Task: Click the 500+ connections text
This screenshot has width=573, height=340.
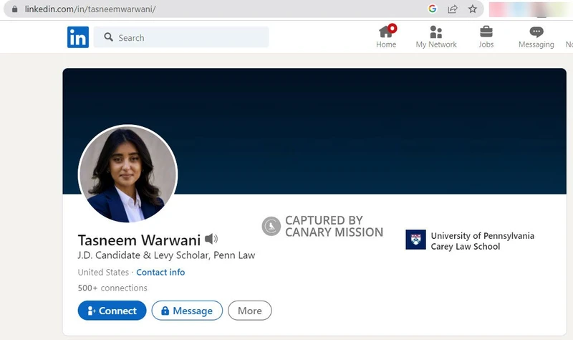Action: (x=112, y=288)
